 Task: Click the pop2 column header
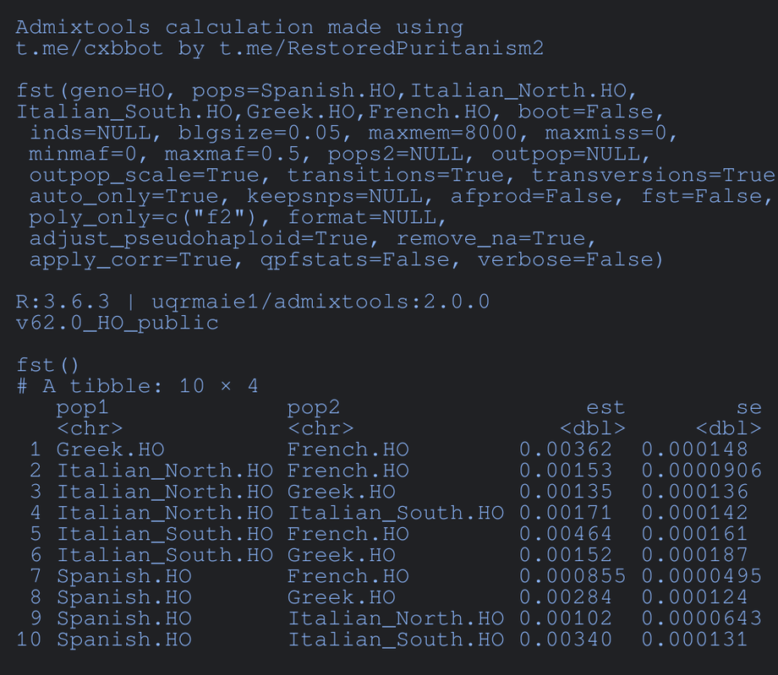click(x=314, y=408)
